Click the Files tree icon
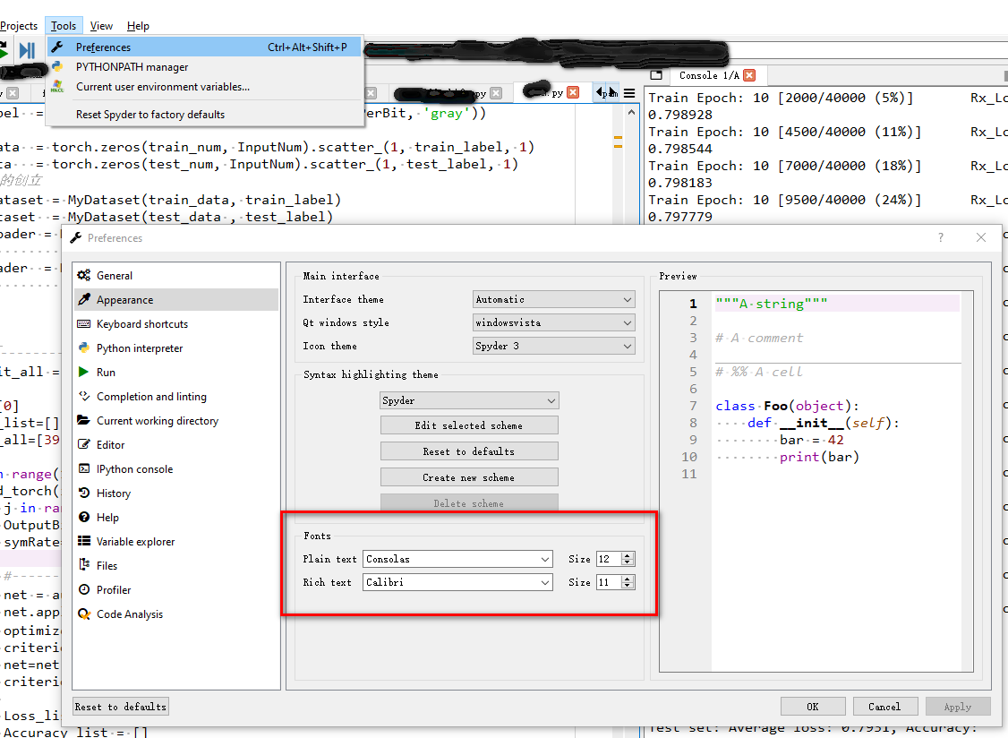1008x738 pixels. [83, 565]
